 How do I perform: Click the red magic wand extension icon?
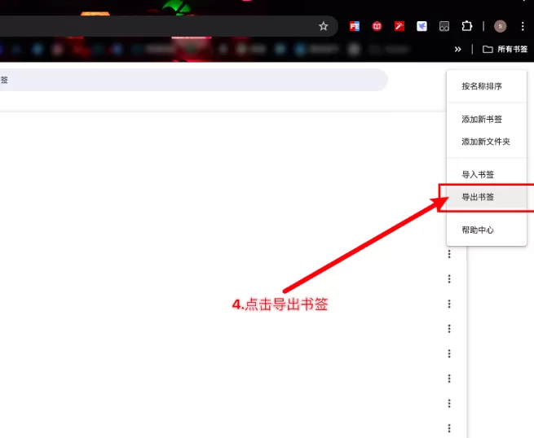tap(399, 26)
